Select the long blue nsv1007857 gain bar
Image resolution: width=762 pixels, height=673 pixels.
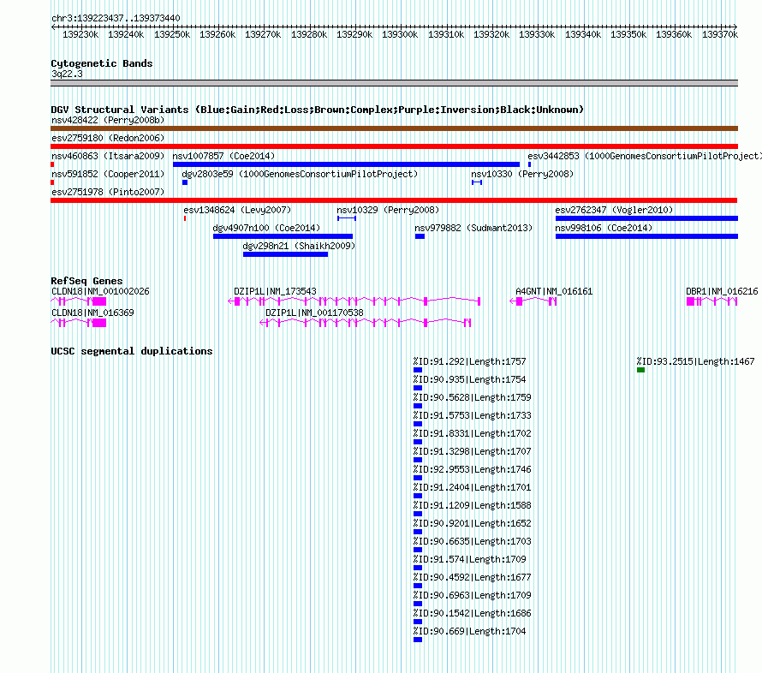pyautogui.click(x=347, y=164)
